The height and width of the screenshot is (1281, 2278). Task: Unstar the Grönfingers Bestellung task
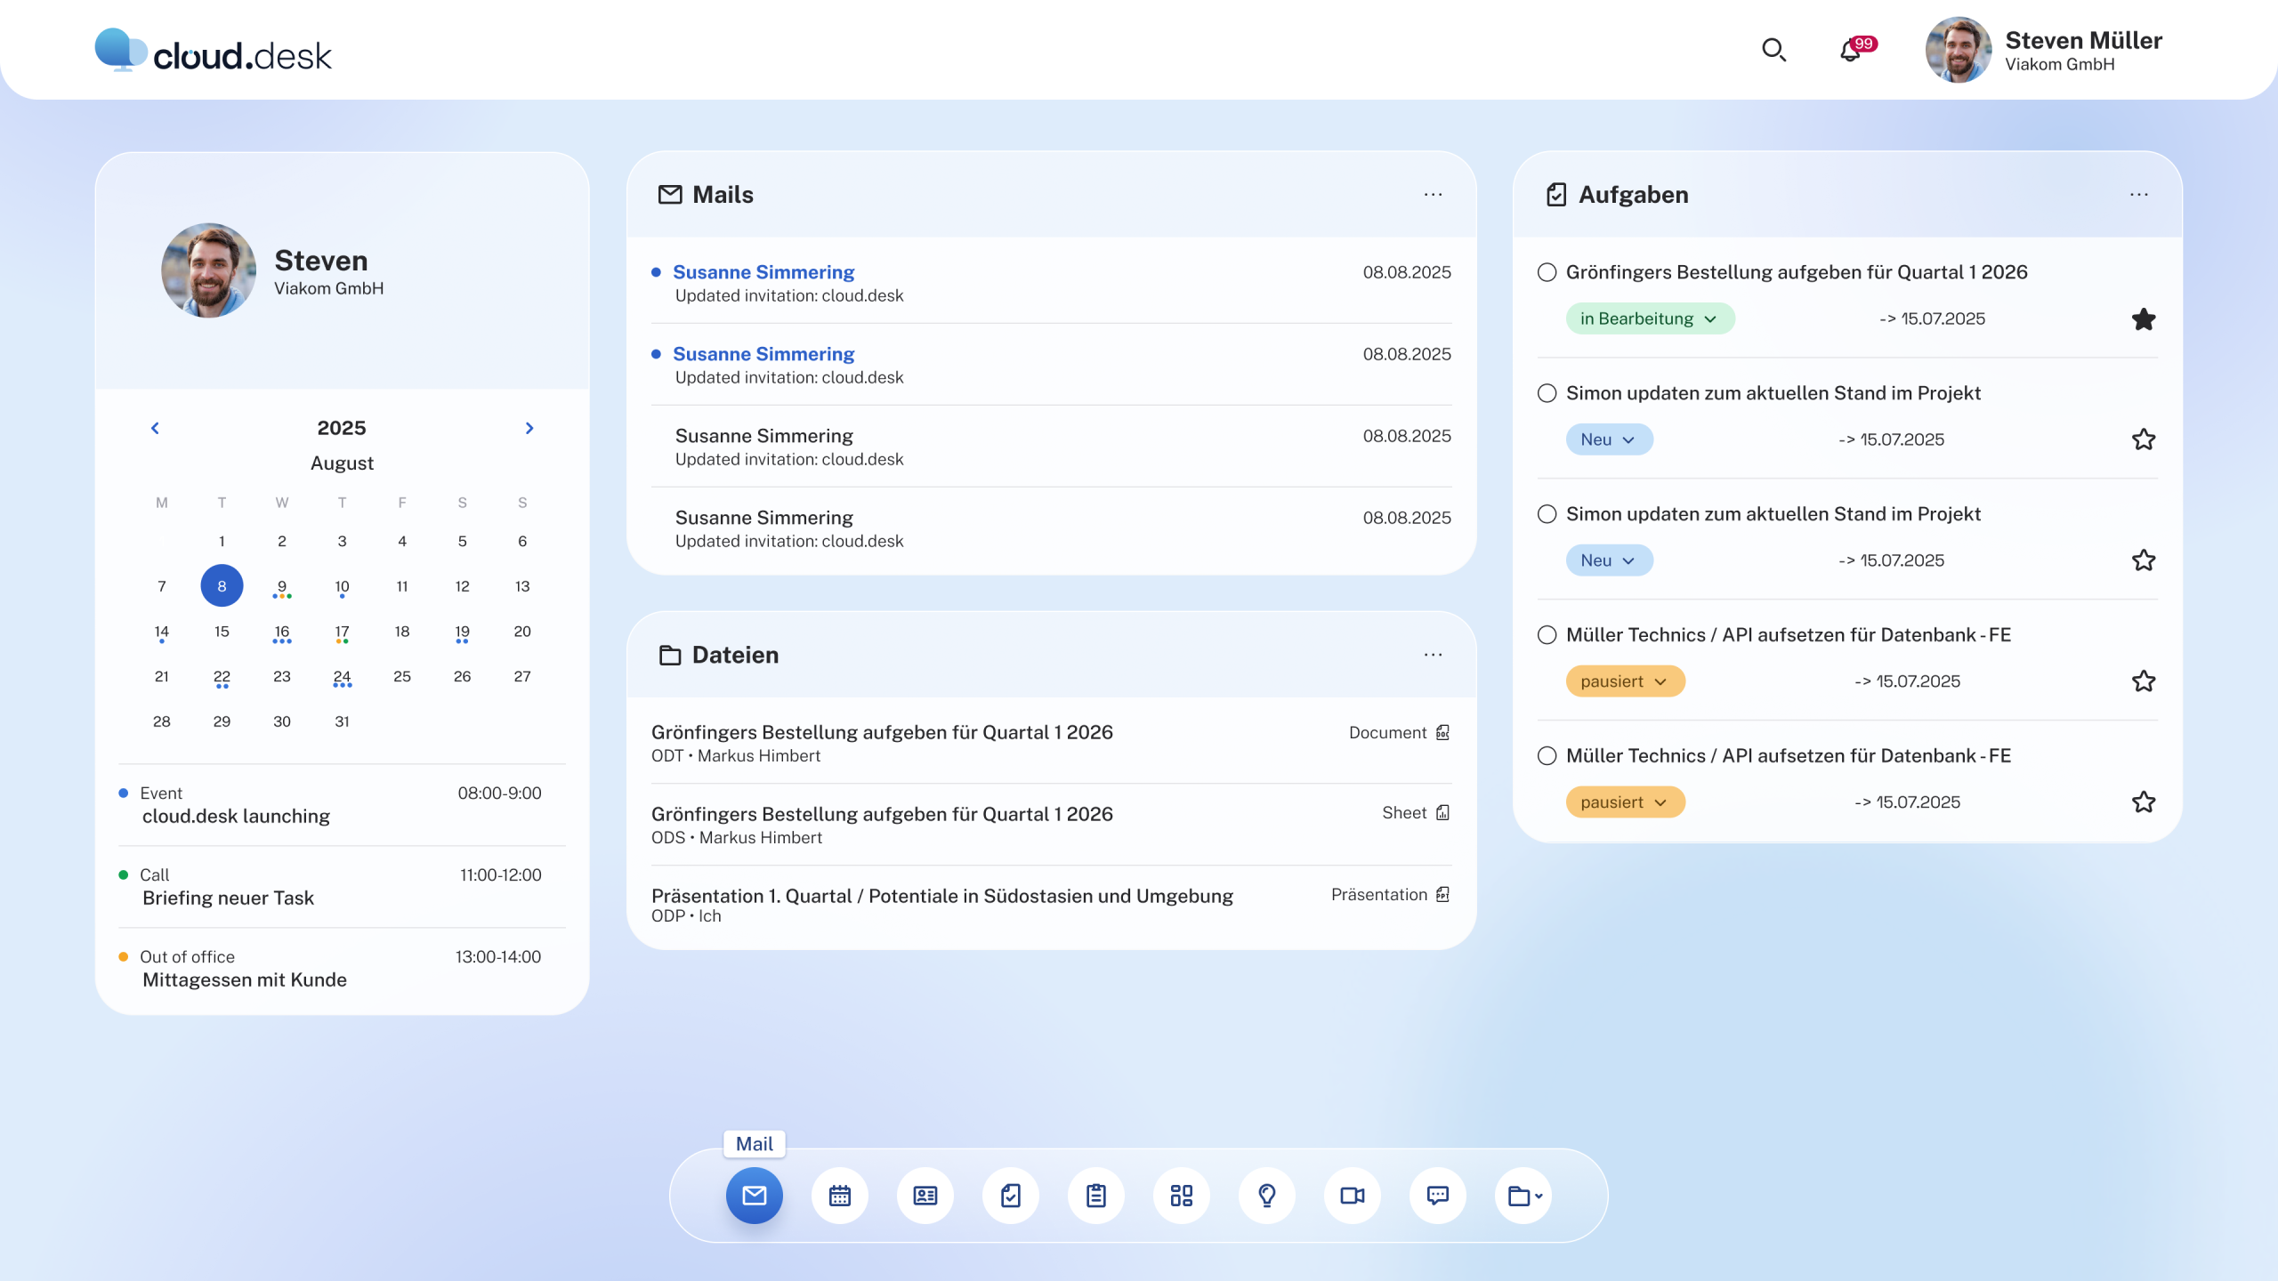click(x=2143, y=319)
